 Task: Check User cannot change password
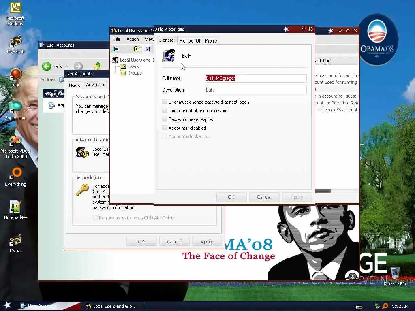click(x=165, y=110)
